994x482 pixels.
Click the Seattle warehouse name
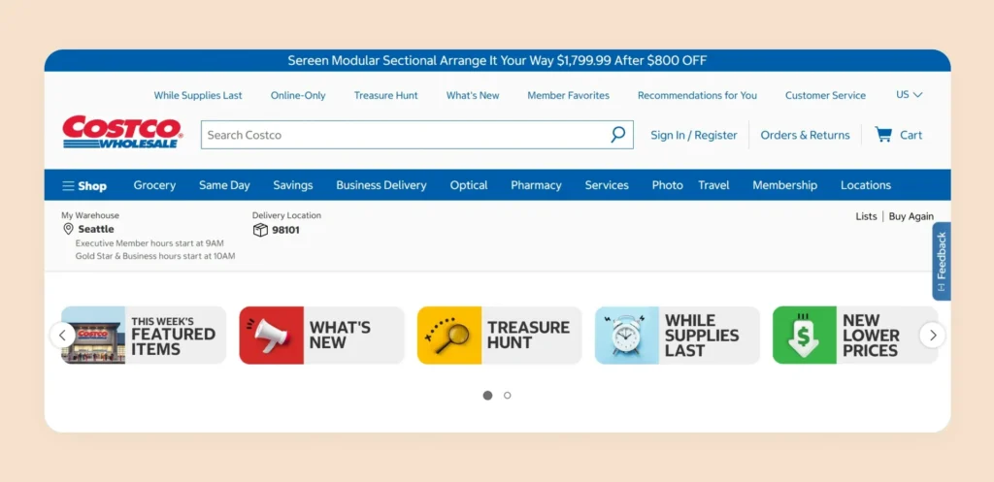(x=96, y=229)
